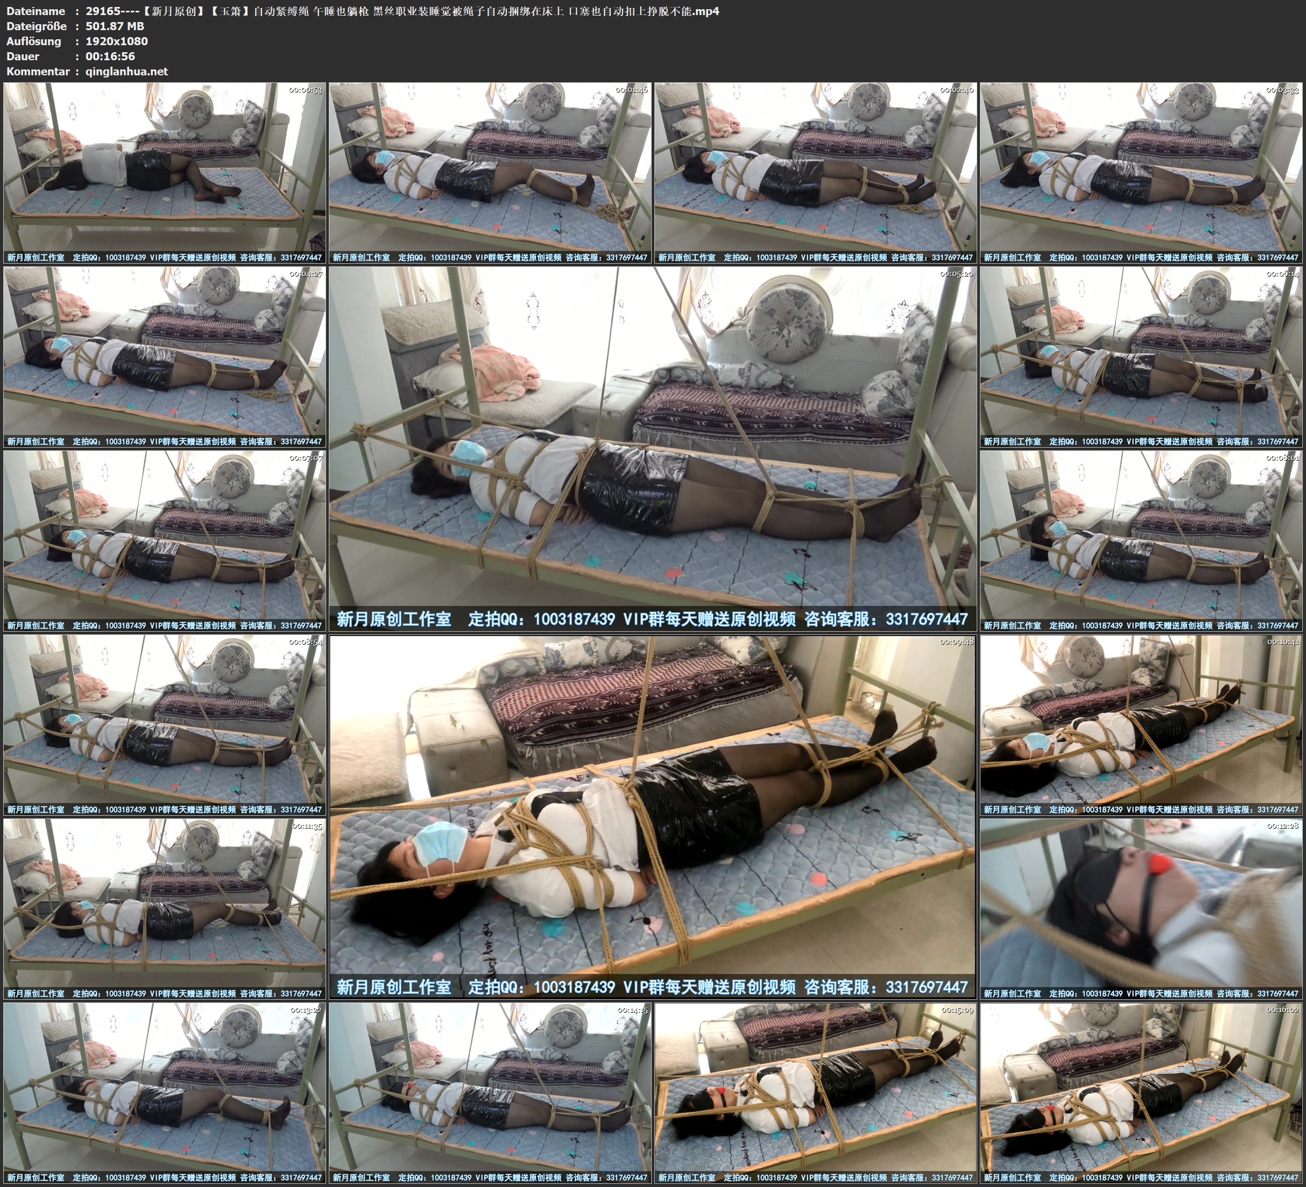
Task: Open the frame stamped 00:03:33
Action: (x=1141, y=173)
